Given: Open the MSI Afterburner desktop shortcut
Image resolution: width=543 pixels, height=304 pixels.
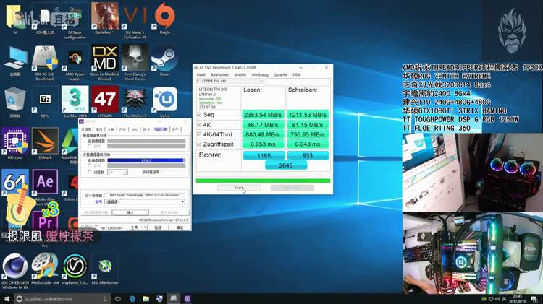Looking at the screenshot, I should coord(104,269).
